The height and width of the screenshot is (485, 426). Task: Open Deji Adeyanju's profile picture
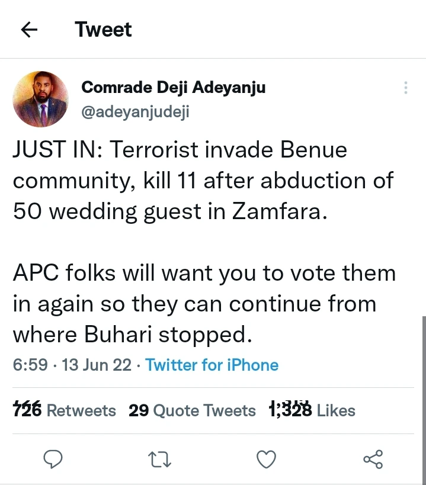[x=40, y=99]
